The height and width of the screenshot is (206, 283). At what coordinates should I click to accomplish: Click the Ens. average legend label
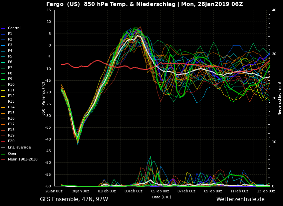click(19, 147)
